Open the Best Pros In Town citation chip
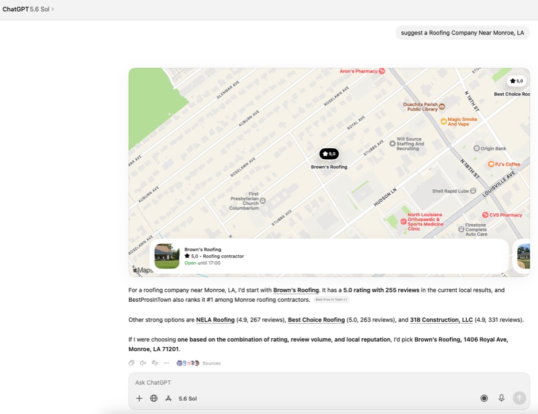 point(331,300)
